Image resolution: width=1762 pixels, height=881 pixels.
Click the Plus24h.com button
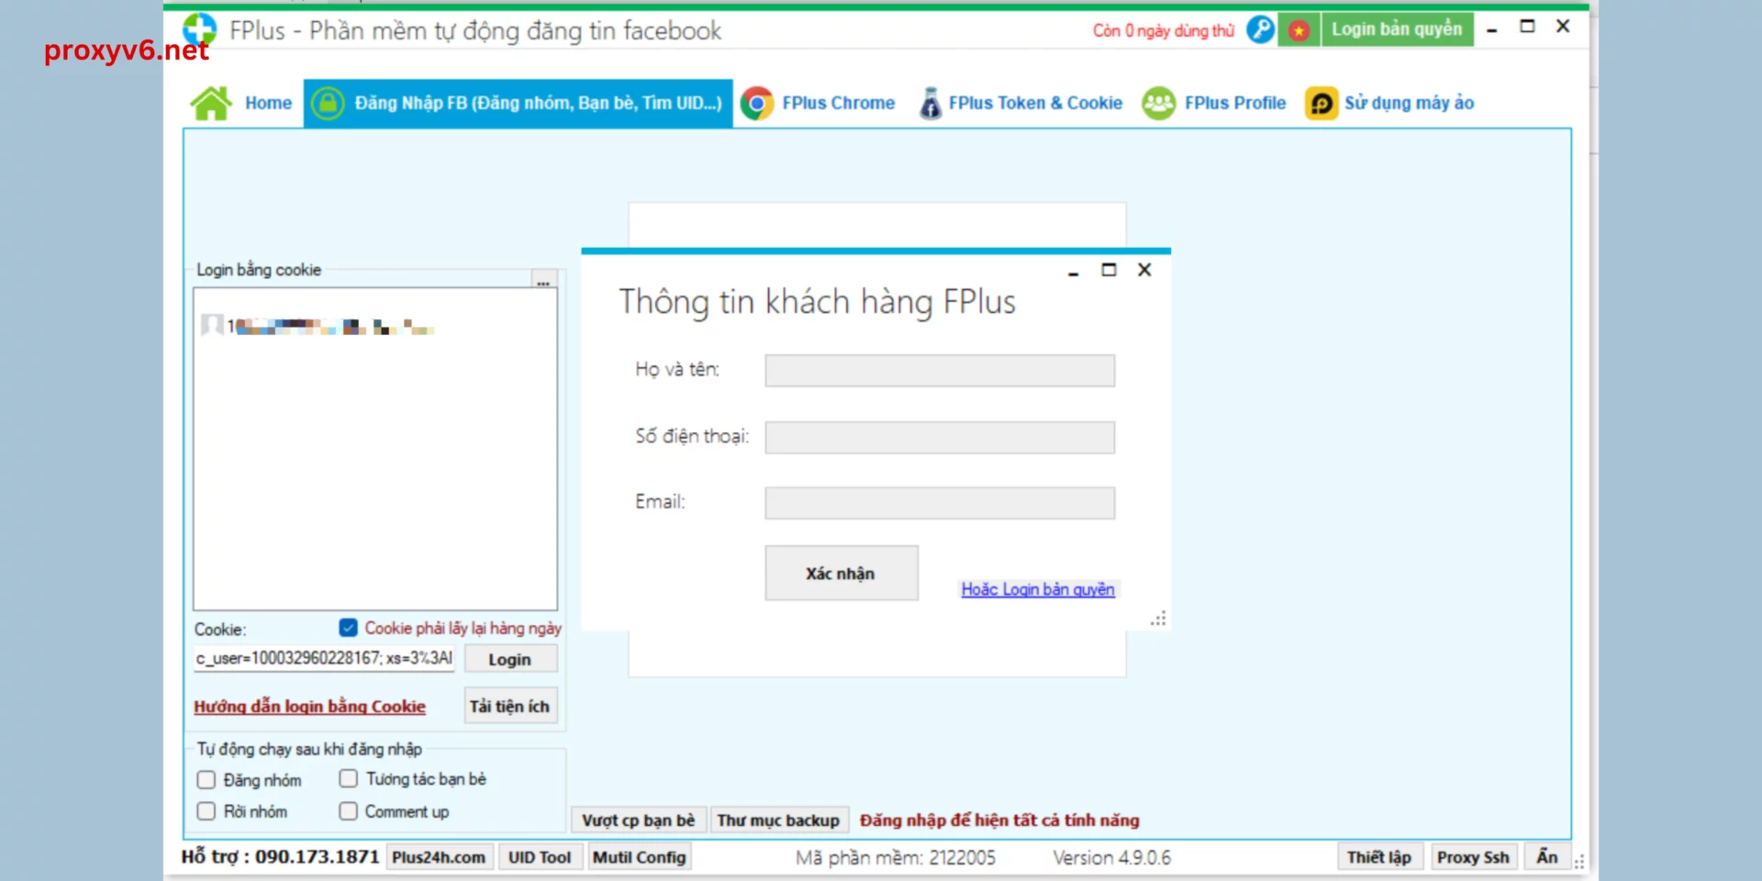click(439, 857)
